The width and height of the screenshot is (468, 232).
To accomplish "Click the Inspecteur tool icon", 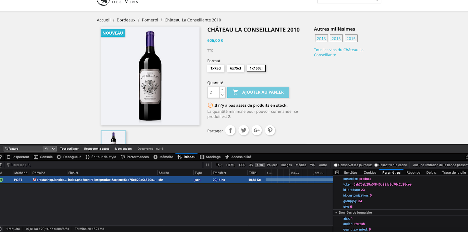I will tap(9, 157).
